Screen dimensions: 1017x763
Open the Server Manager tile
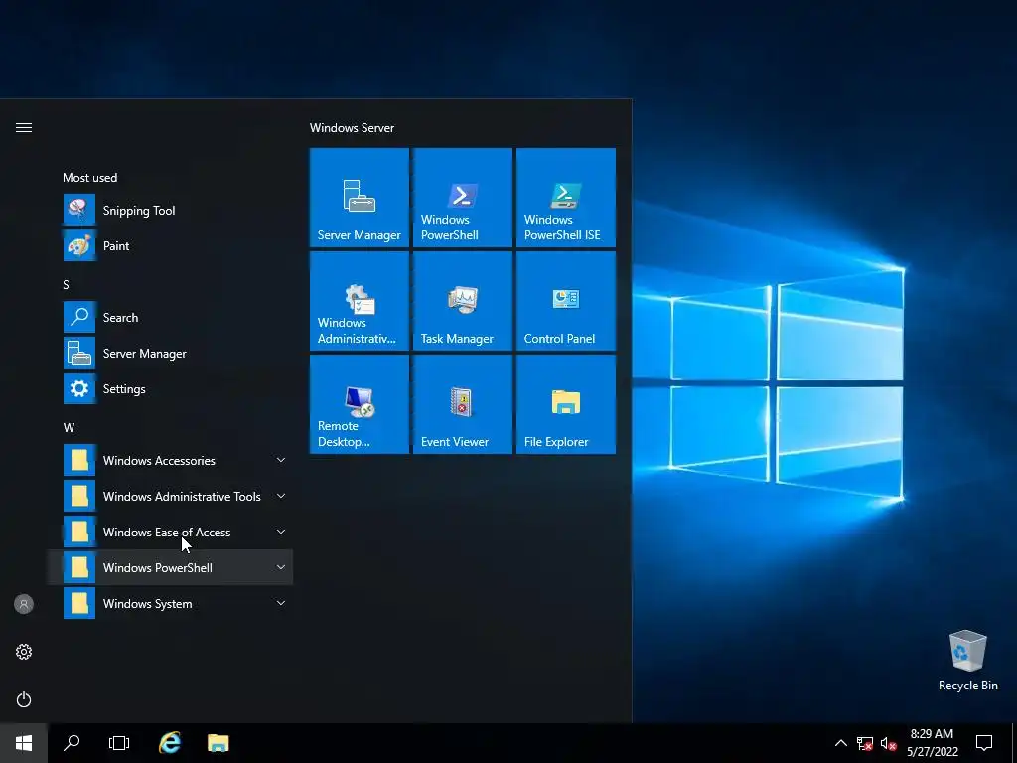360,198
